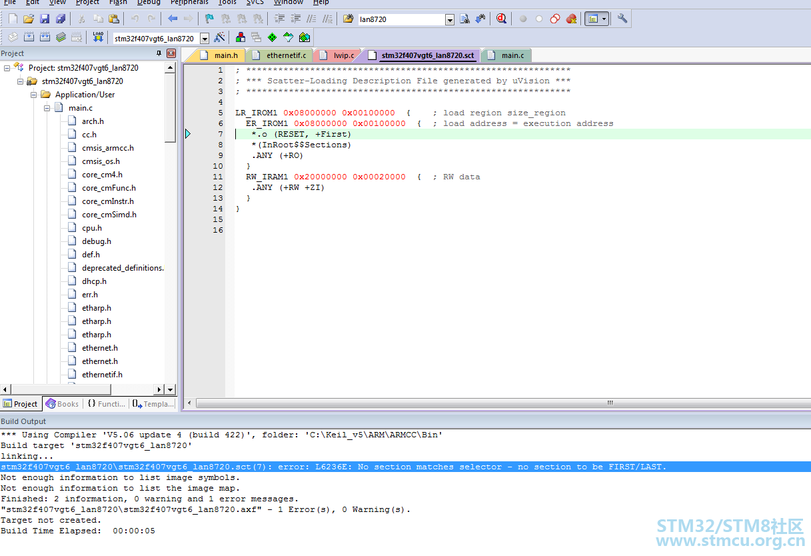
Task: Open the search box dropdown arrow
Action: point(450,20)
